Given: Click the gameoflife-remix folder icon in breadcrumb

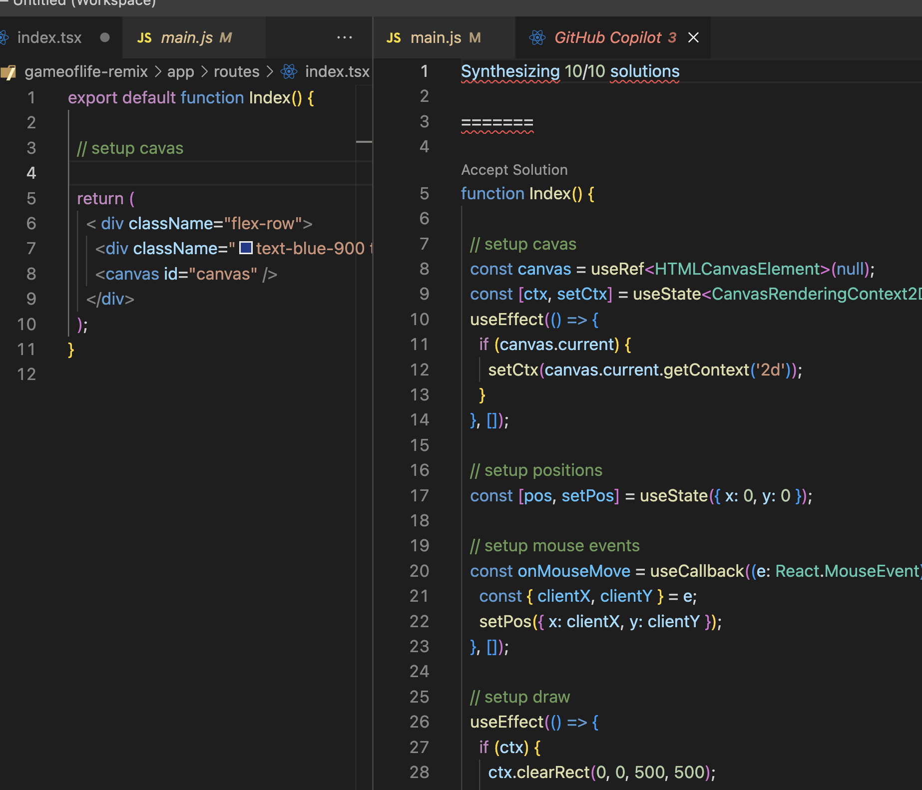Looking at the screenshot, I should coord(8,72).
